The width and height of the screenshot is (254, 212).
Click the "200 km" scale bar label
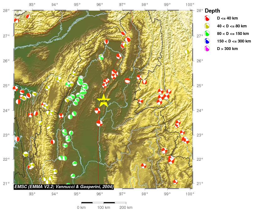coord(126,208)
